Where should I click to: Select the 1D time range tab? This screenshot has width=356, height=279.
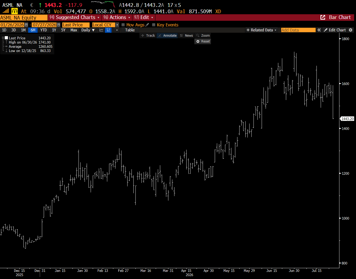(4, 30)
